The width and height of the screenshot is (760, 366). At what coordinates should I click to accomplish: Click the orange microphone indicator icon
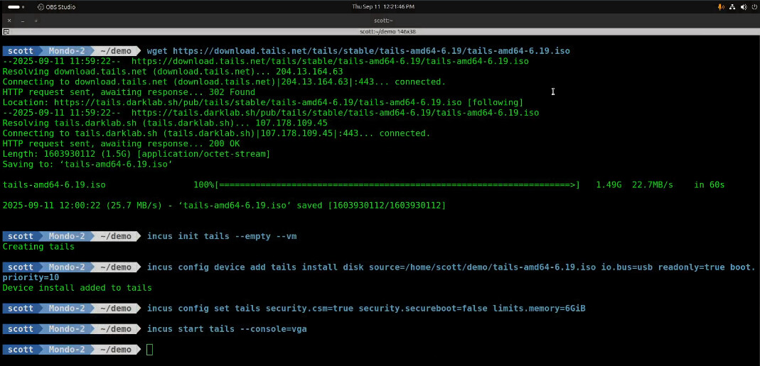(721, 7)
